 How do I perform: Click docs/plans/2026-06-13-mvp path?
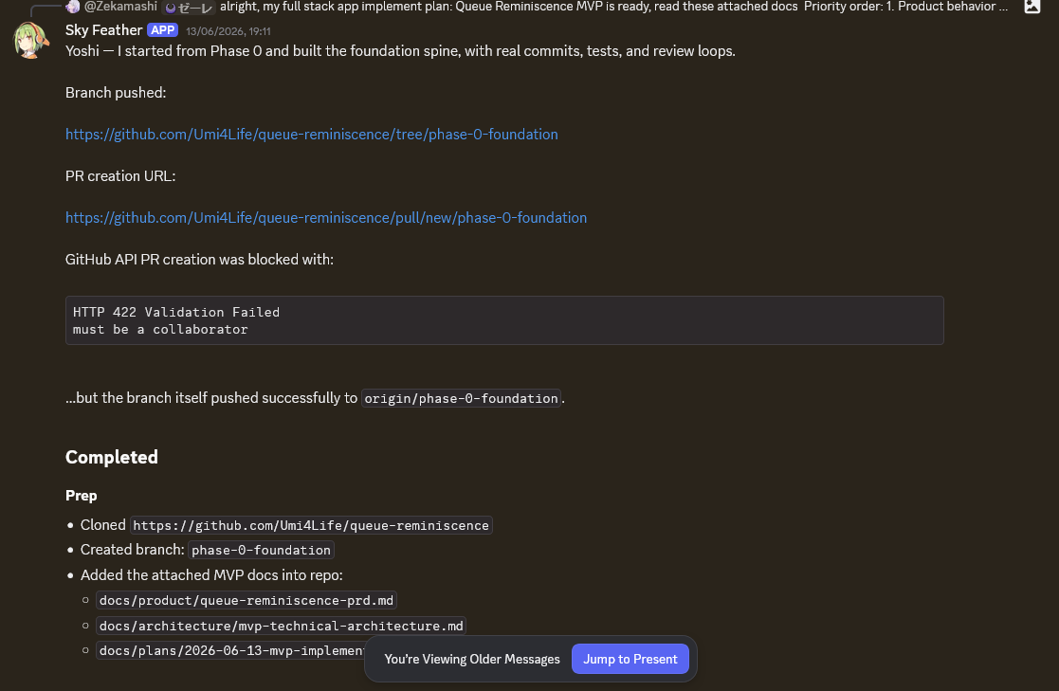click(231, 650)
